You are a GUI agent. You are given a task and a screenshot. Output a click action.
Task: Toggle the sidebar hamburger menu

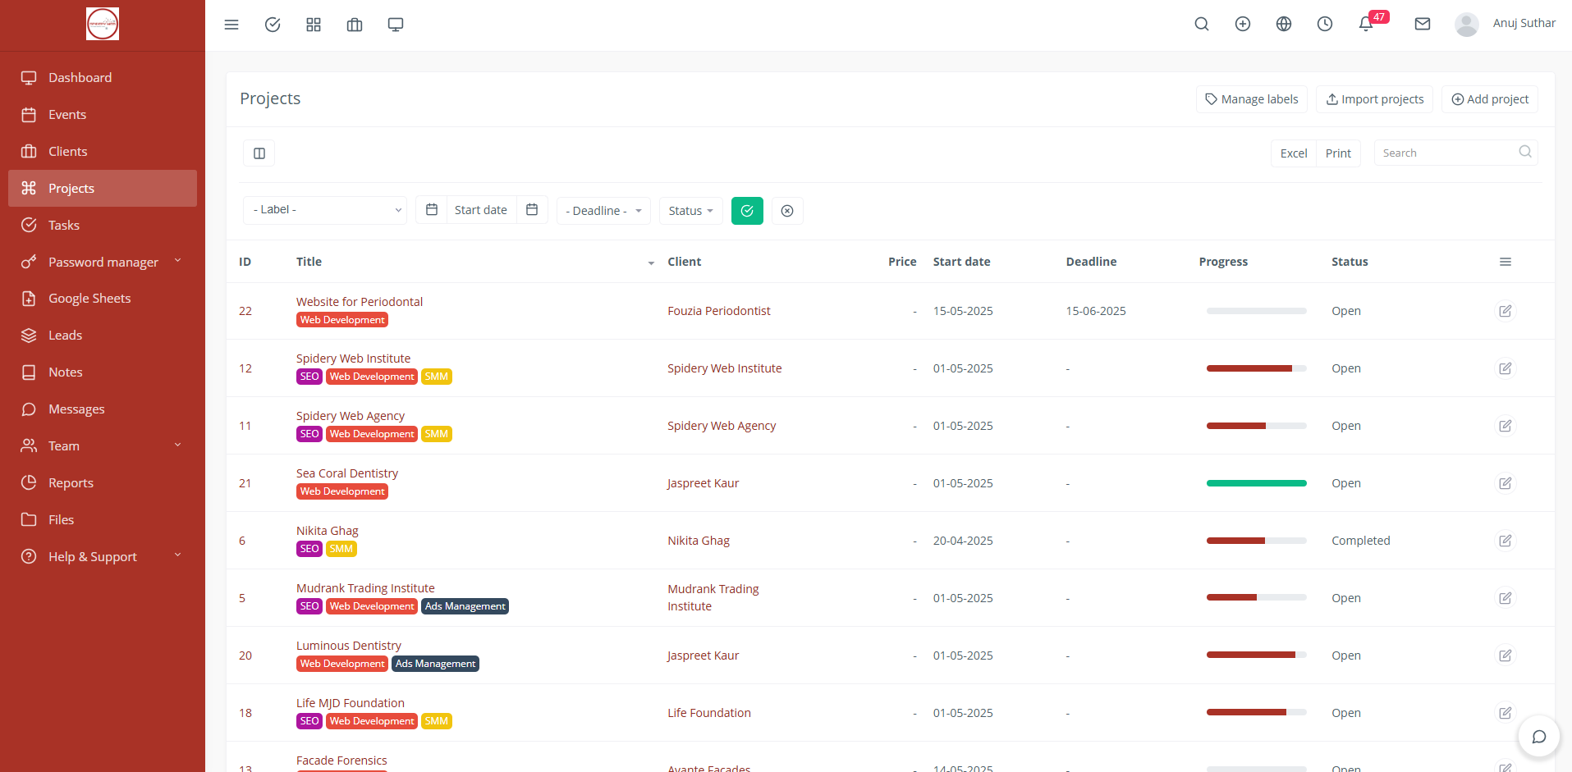tap(231, 25)
